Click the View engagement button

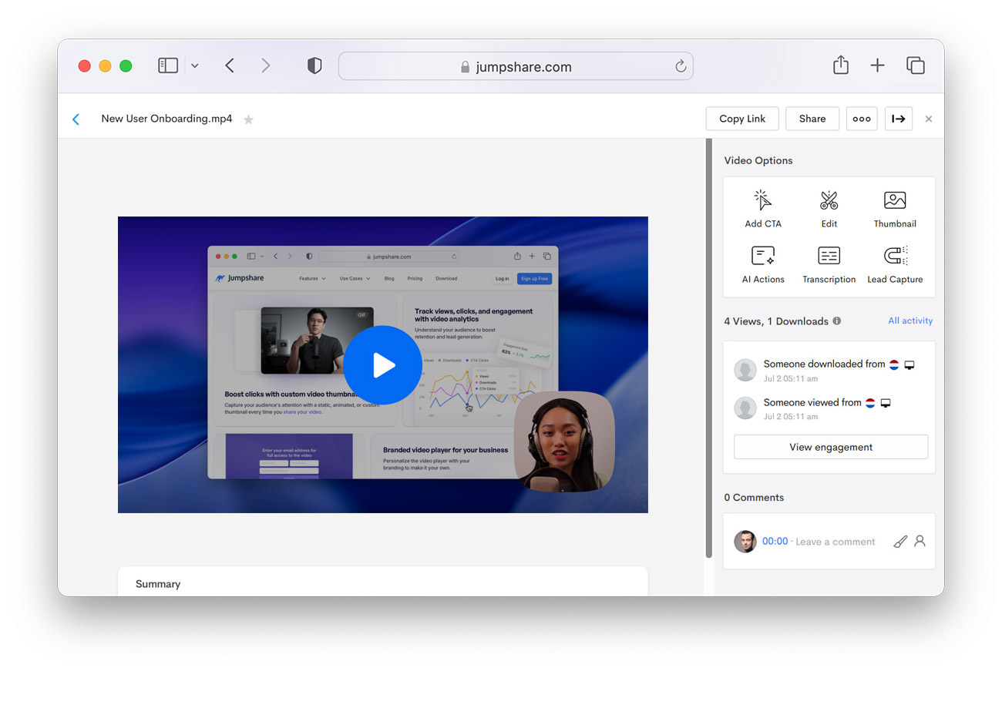point(831,447)
